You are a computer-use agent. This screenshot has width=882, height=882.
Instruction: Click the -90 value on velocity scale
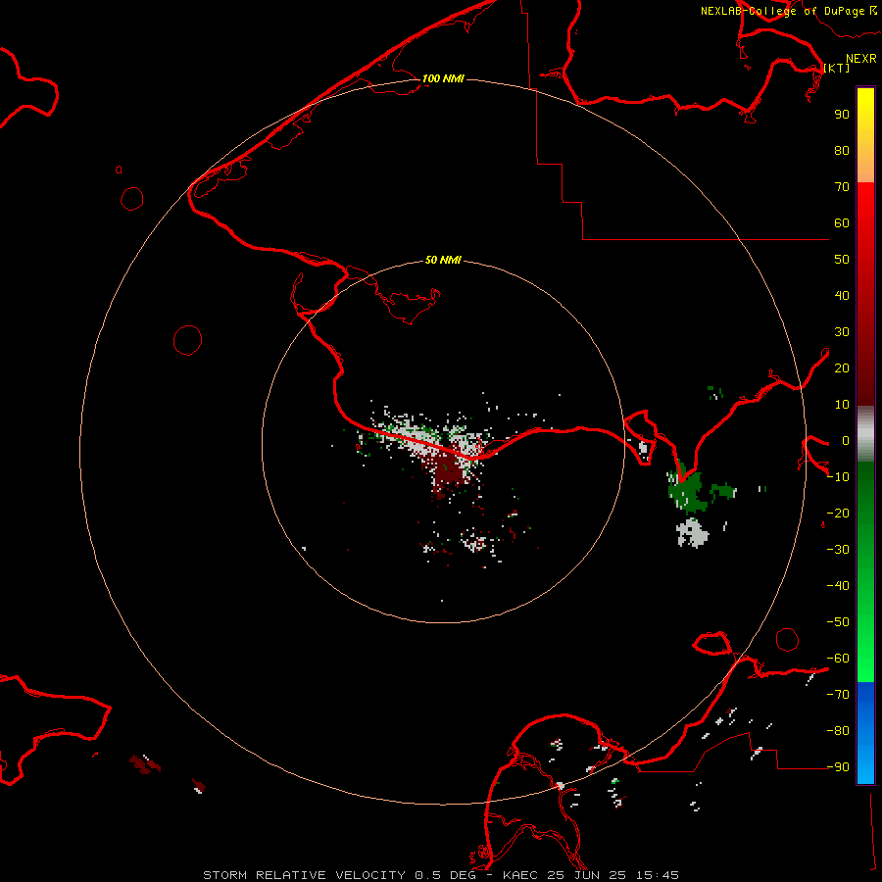[x=838, y=767]
